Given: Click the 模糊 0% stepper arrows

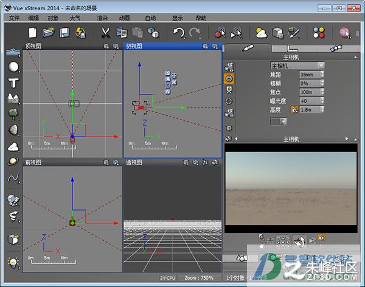Looking at the screenshot, I should [x=322, y=83].
